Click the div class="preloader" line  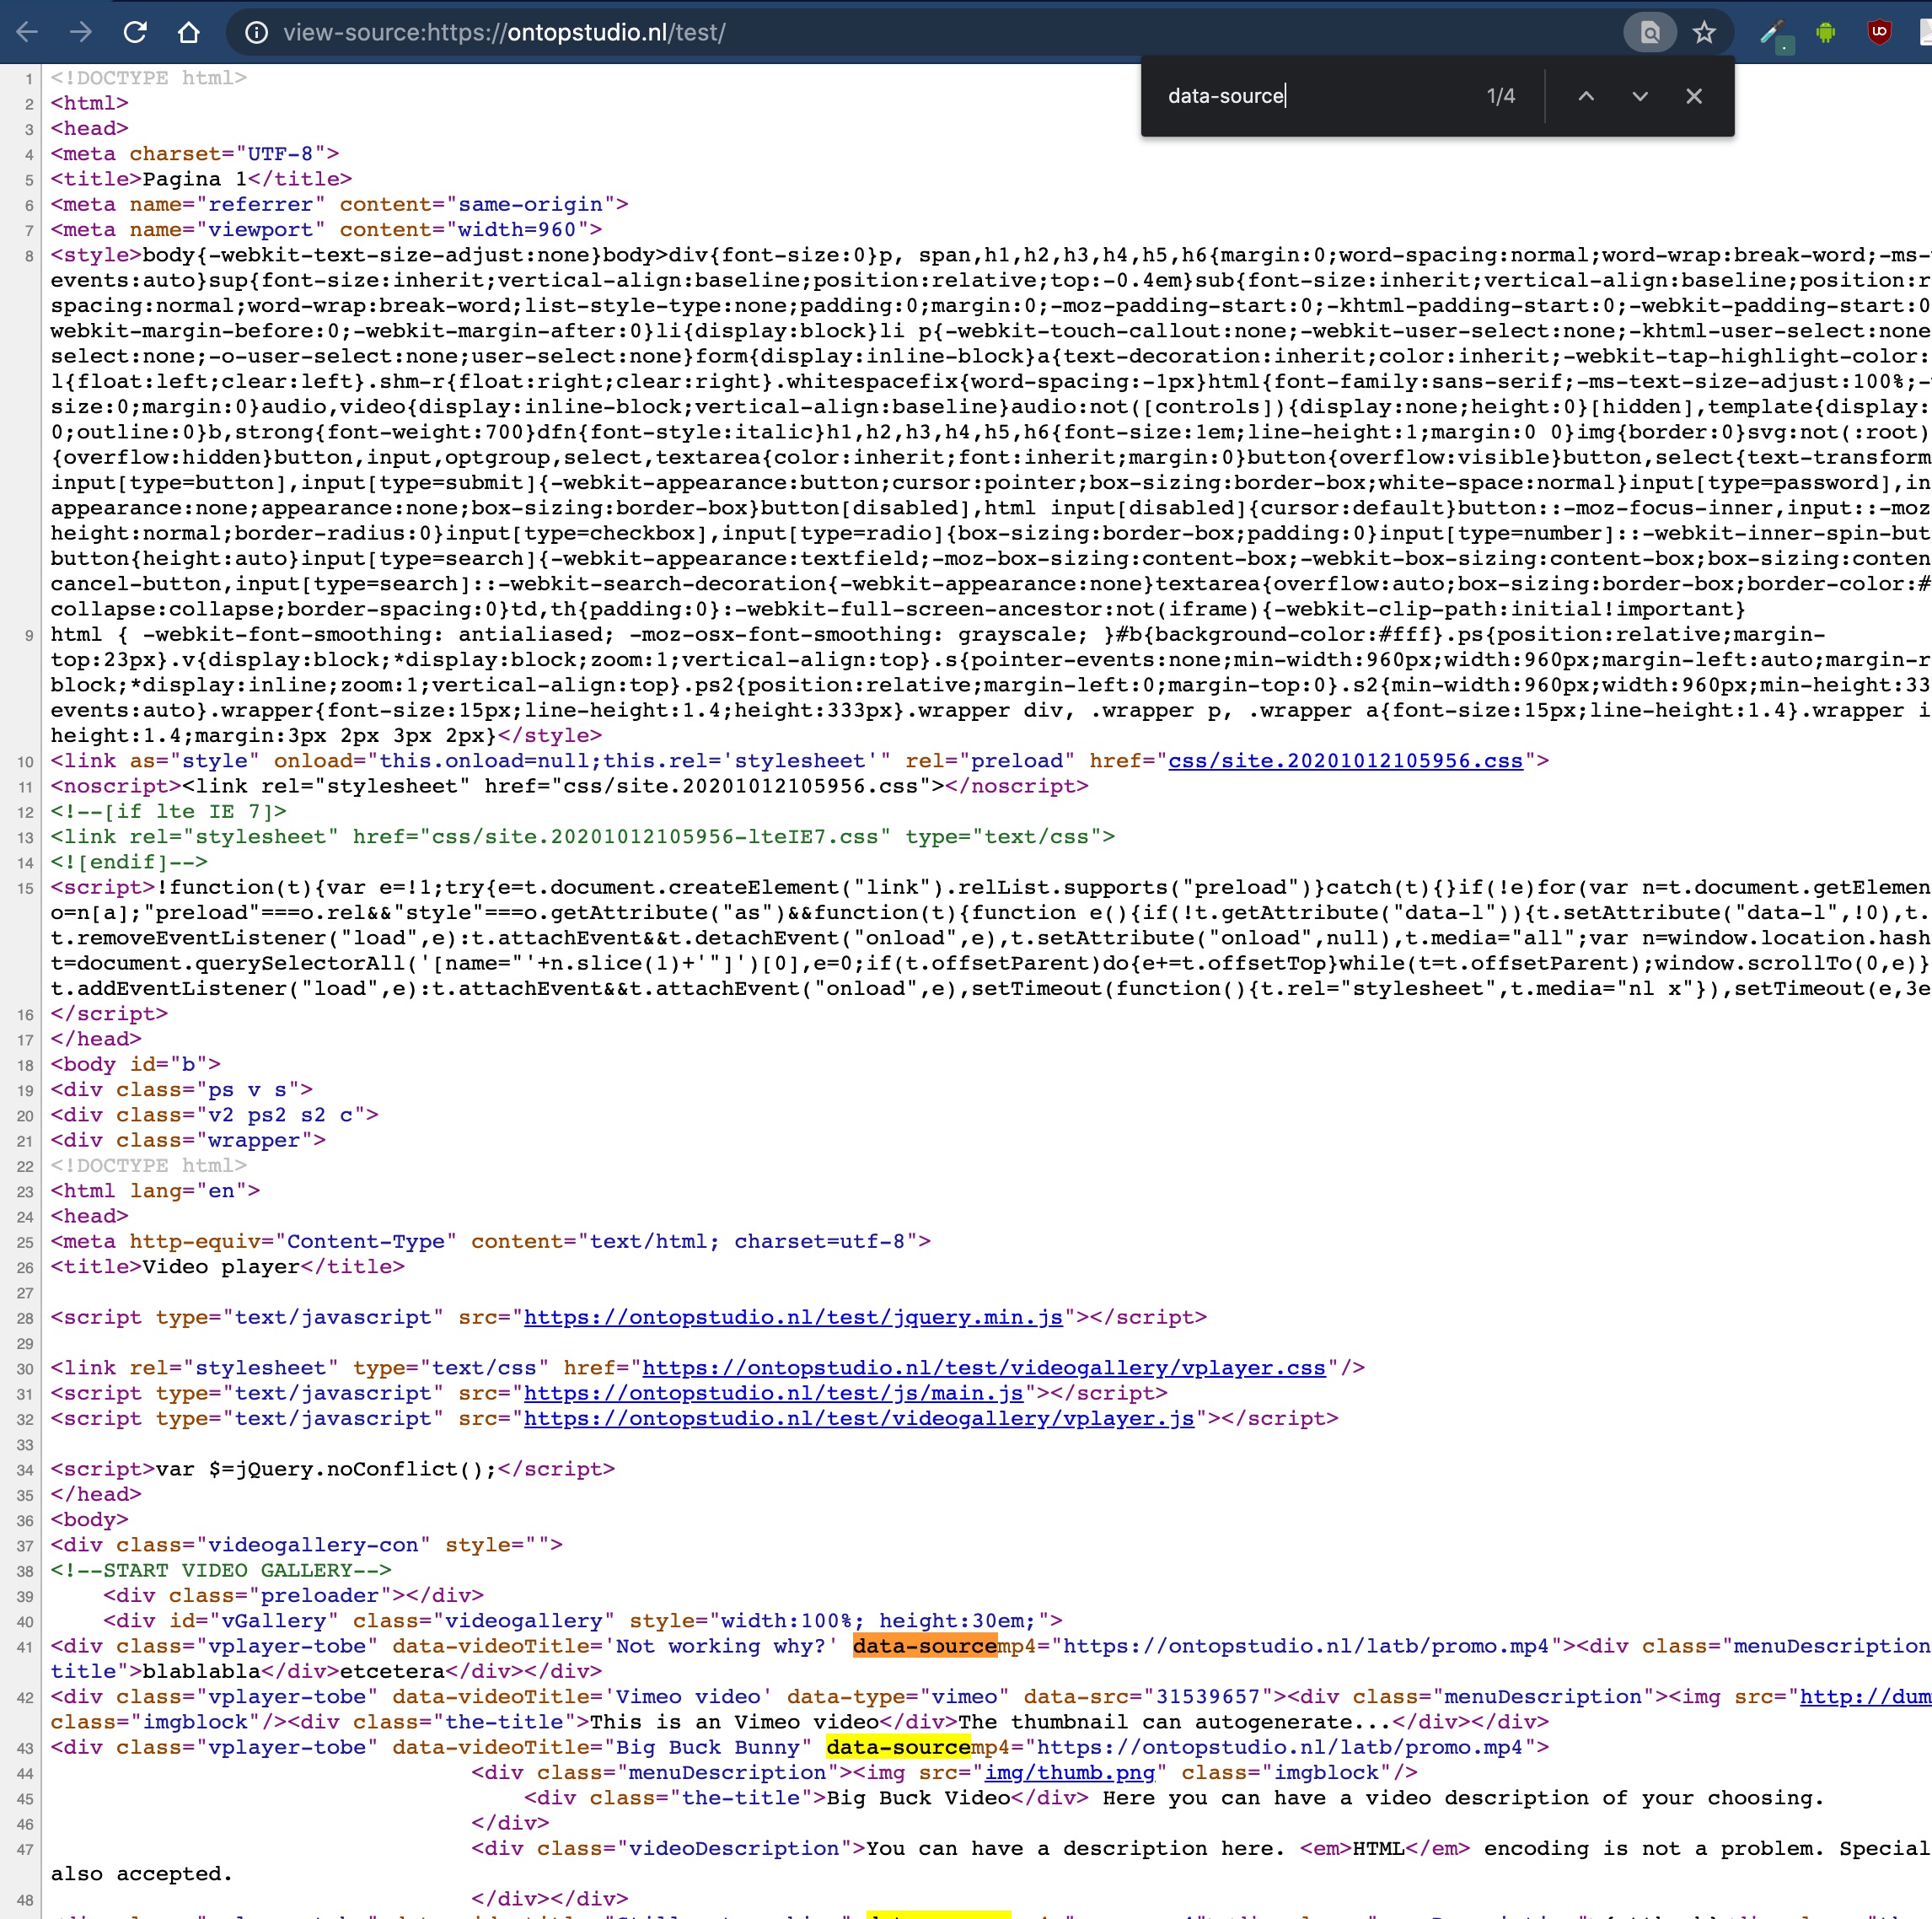tap(293, 1595)
